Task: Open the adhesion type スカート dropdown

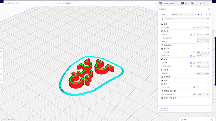Action: click(x=203, y=94)
